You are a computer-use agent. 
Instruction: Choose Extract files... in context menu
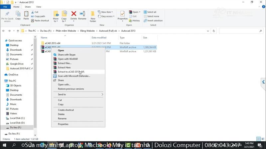[x=65, y=63]
